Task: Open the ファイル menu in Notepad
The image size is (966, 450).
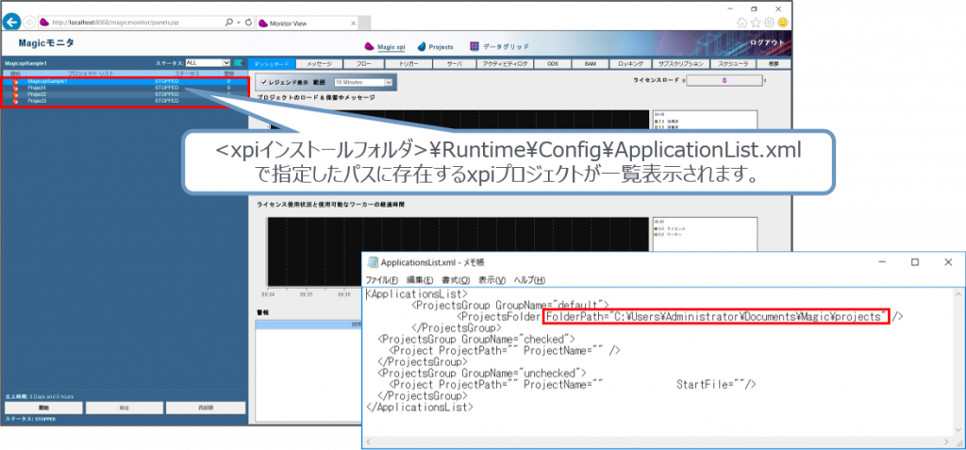Action: click(x=380, y=280)
